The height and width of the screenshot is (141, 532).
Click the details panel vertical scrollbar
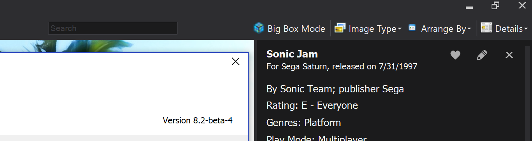(527, 93)
